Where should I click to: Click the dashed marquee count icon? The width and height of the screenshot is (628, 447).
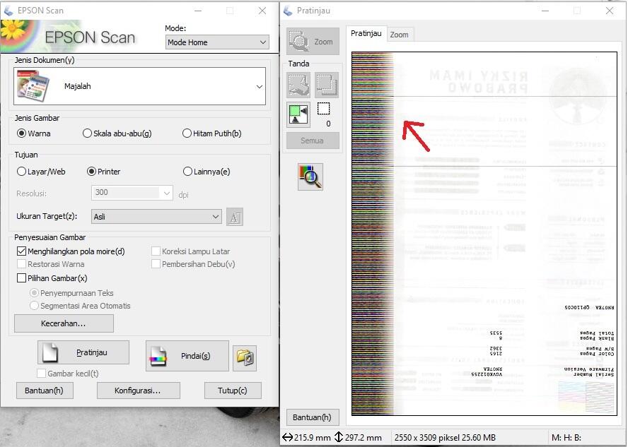[x=324, y=109]
